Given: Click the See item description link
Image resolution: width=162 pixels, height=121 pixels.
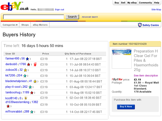Looking at the screenshot, I should coord(146,76).
